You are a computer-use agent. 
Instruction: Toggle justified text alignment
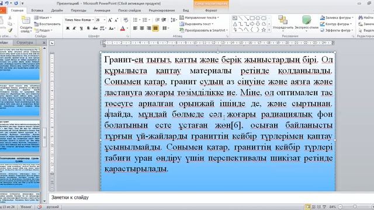[155, 29]
